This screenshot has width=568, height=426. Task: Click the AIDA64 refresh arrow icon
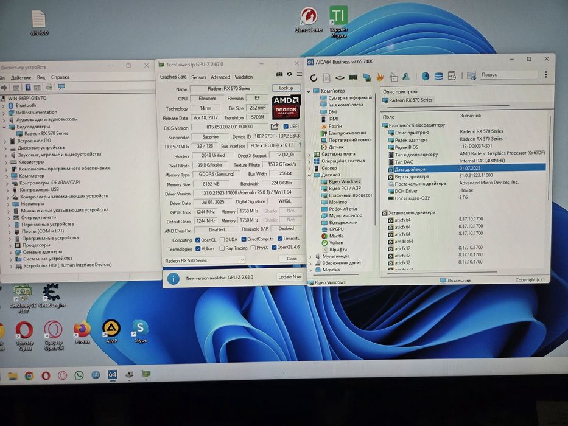pyautogui.click(x=314, y=78)
